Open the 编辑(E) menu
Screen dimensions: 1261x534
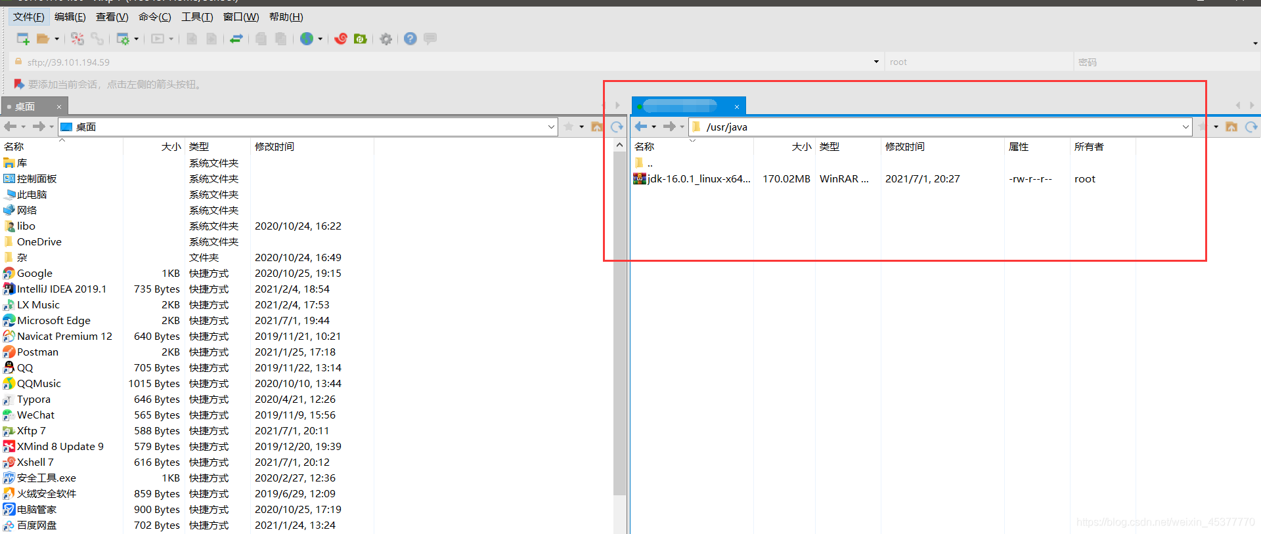[70, 17]
